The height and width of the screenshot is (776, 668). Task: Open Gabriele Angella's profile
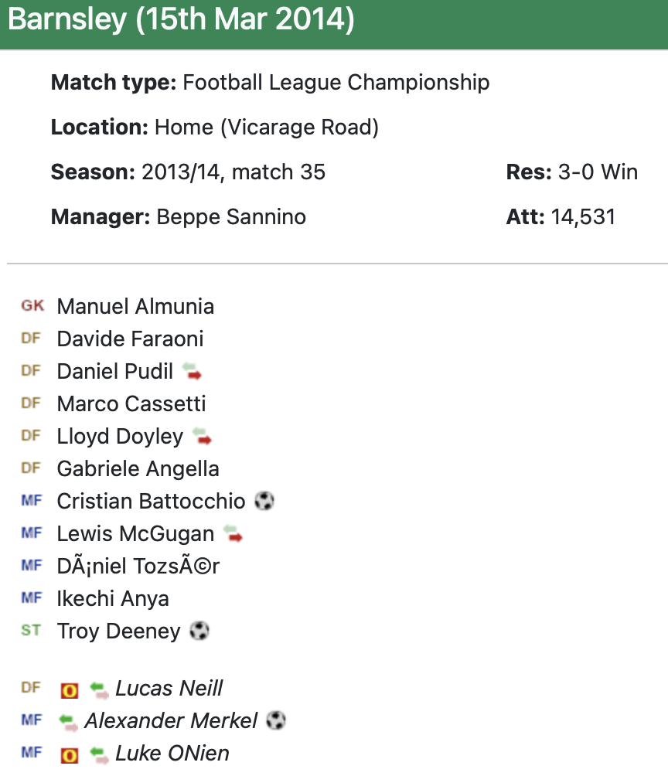tap(138, 469)
